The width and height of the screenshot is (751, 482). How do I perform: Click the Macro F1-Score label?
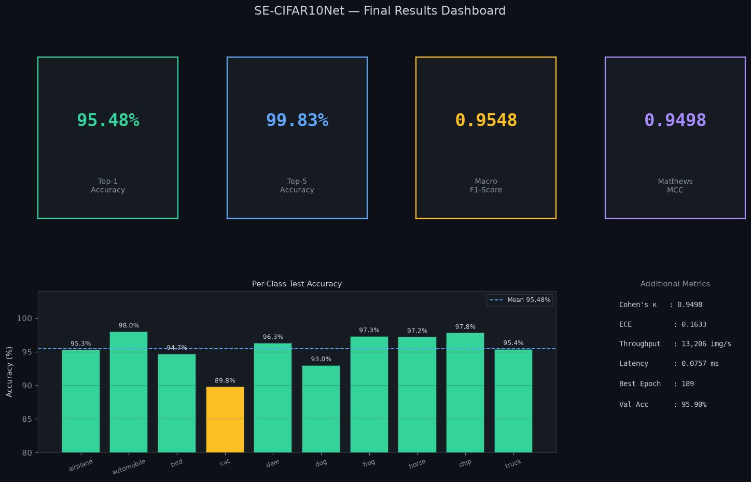(x=486, y=186)
